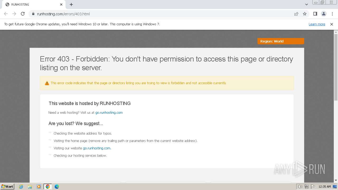This screenshot has width=338, height=190.
Task: Open the Region: World selector
Action: pyautogui.click(x=281, y=41)
